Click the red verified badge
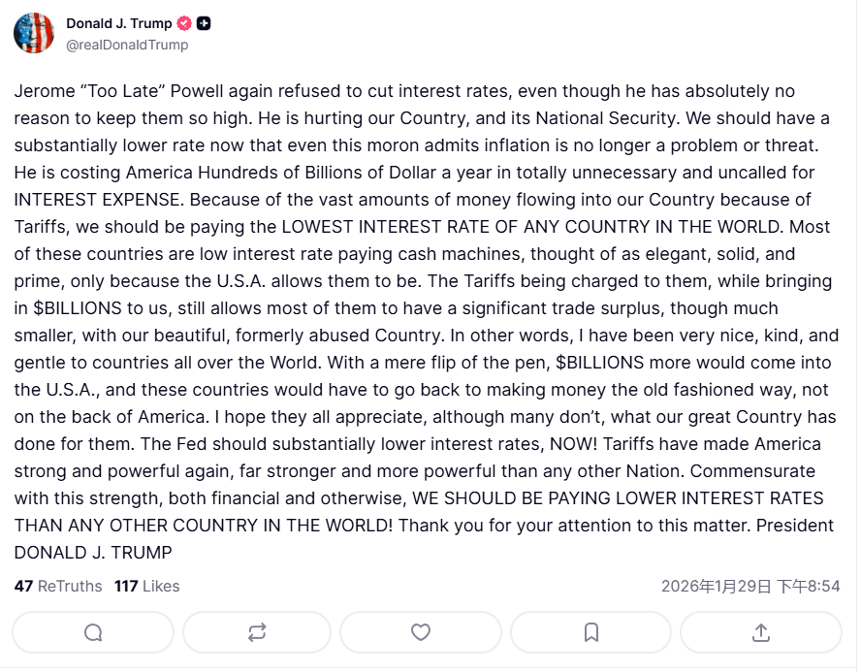This screenshot has width=861, height=672. point(184,23)
